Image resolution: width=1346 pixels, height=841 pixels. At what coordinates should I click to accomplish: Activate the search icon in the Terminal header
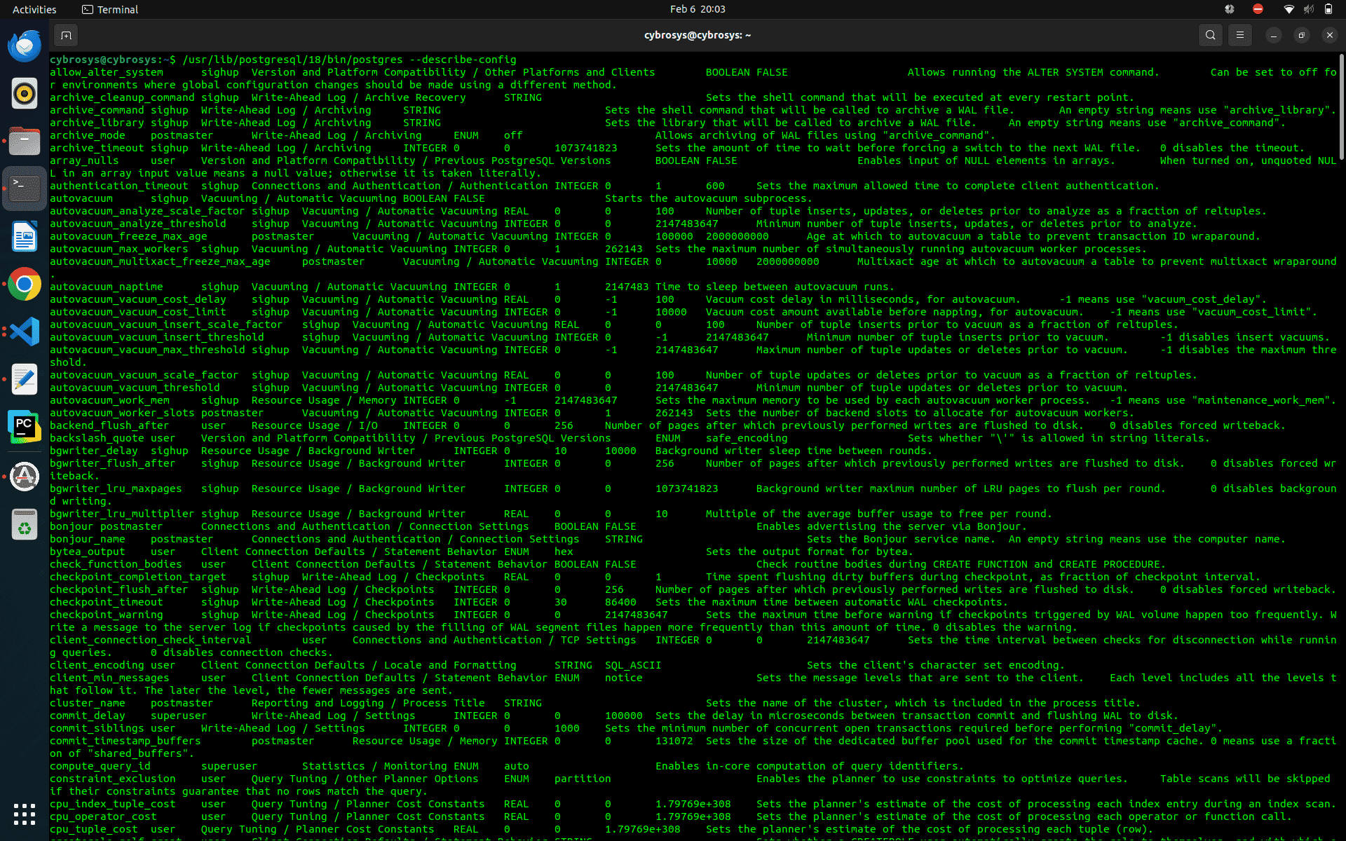pos(1210,35)
